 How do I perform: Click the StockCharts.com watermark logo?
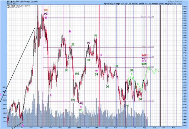tap(175, 2)
